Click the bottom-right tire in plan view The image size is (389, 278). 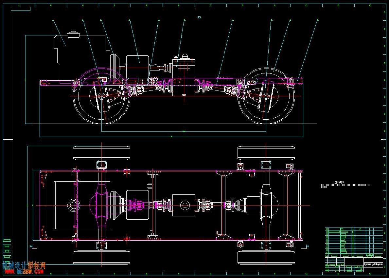click(266, 257)
